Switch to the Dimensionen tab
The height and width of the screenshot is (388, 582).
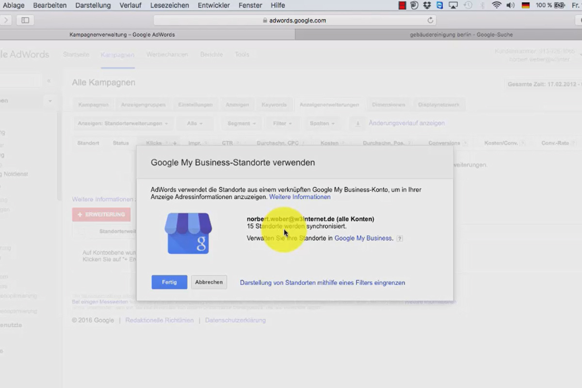pos(388,104)
